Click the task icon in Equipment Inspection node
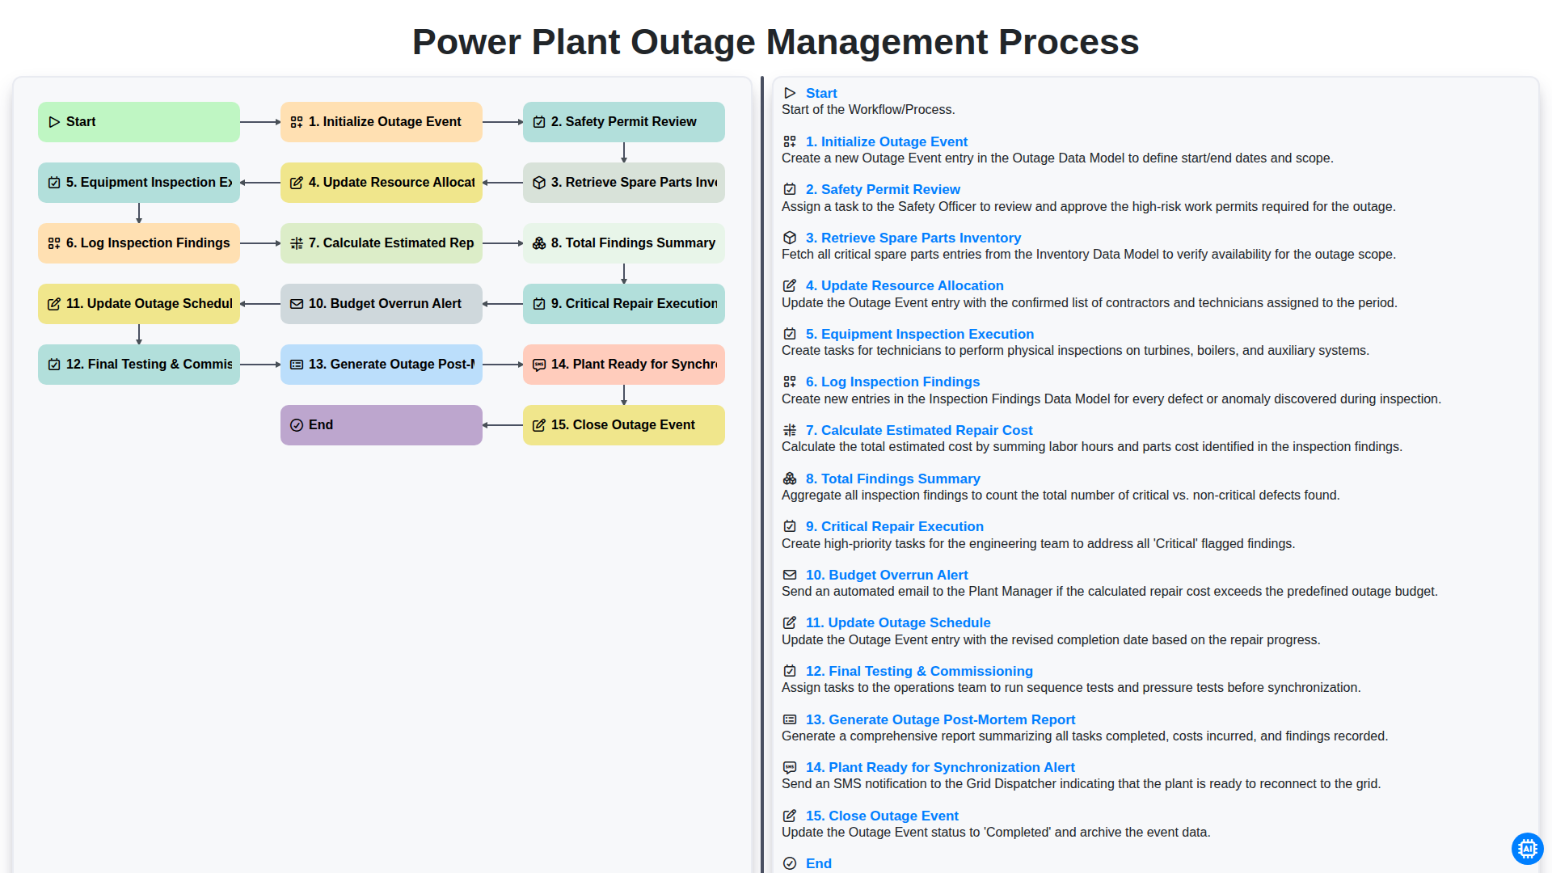This screenshot has height=873, width=1552. tap(54, 183)
